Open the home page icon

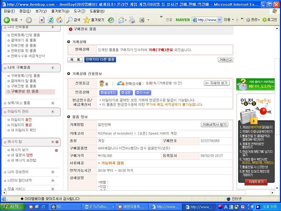pos(59,20)
